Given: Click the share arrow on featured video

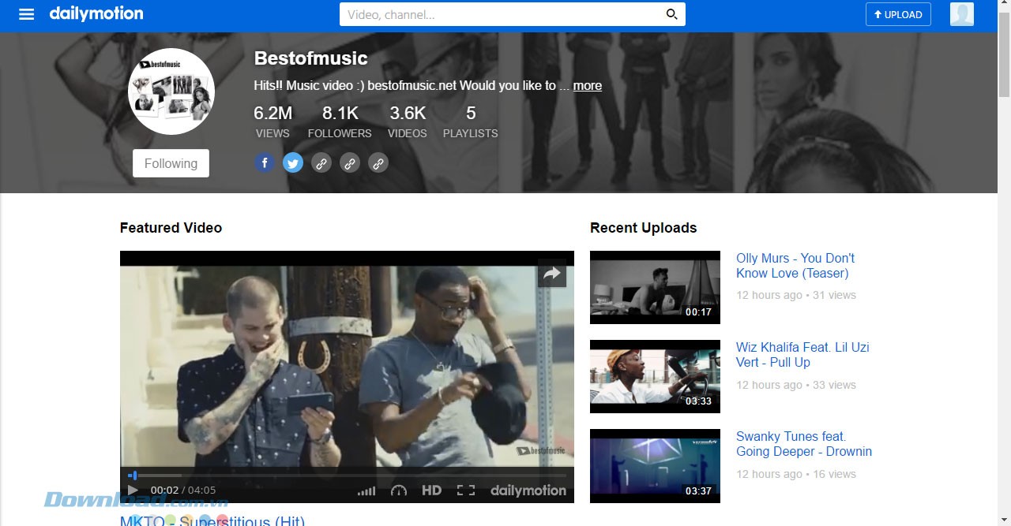Looking at the screenshot, I should pos(552,274).
